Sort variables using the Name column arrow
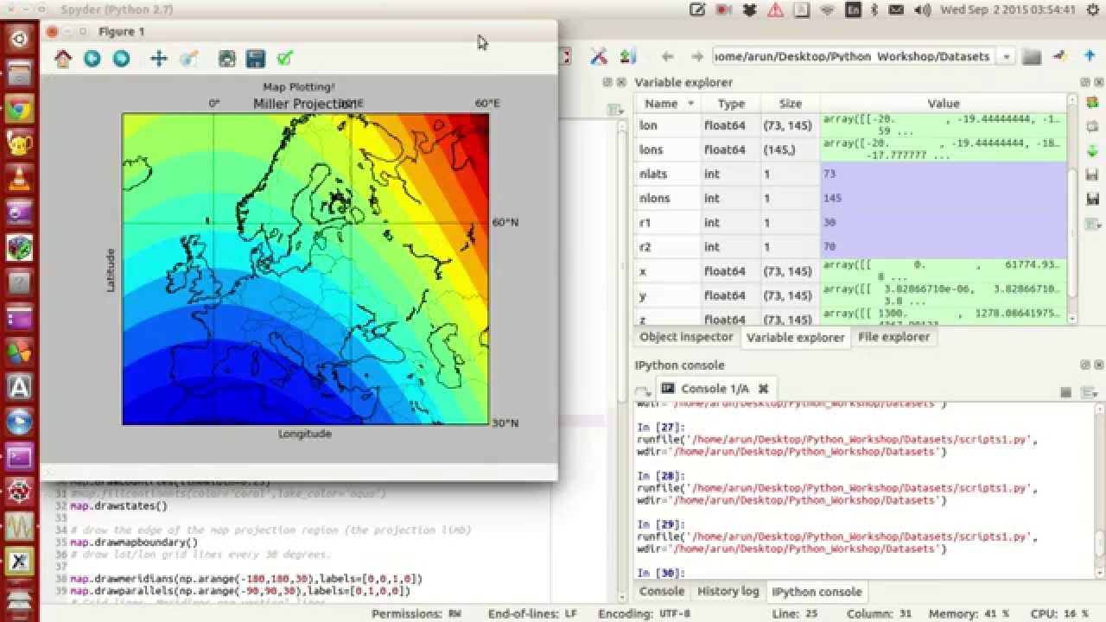The height and width of the screenshot is (622, 1106). [690, 104]
